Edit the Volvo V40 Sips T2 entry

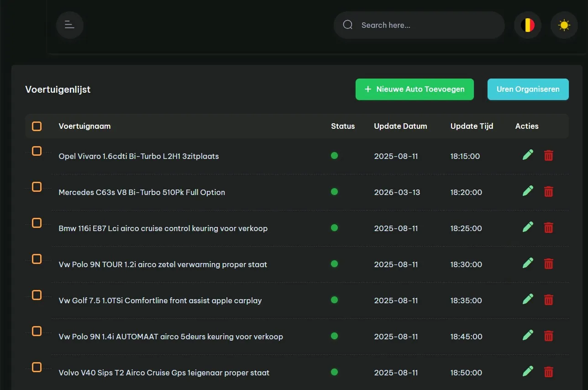click(528, 371)
